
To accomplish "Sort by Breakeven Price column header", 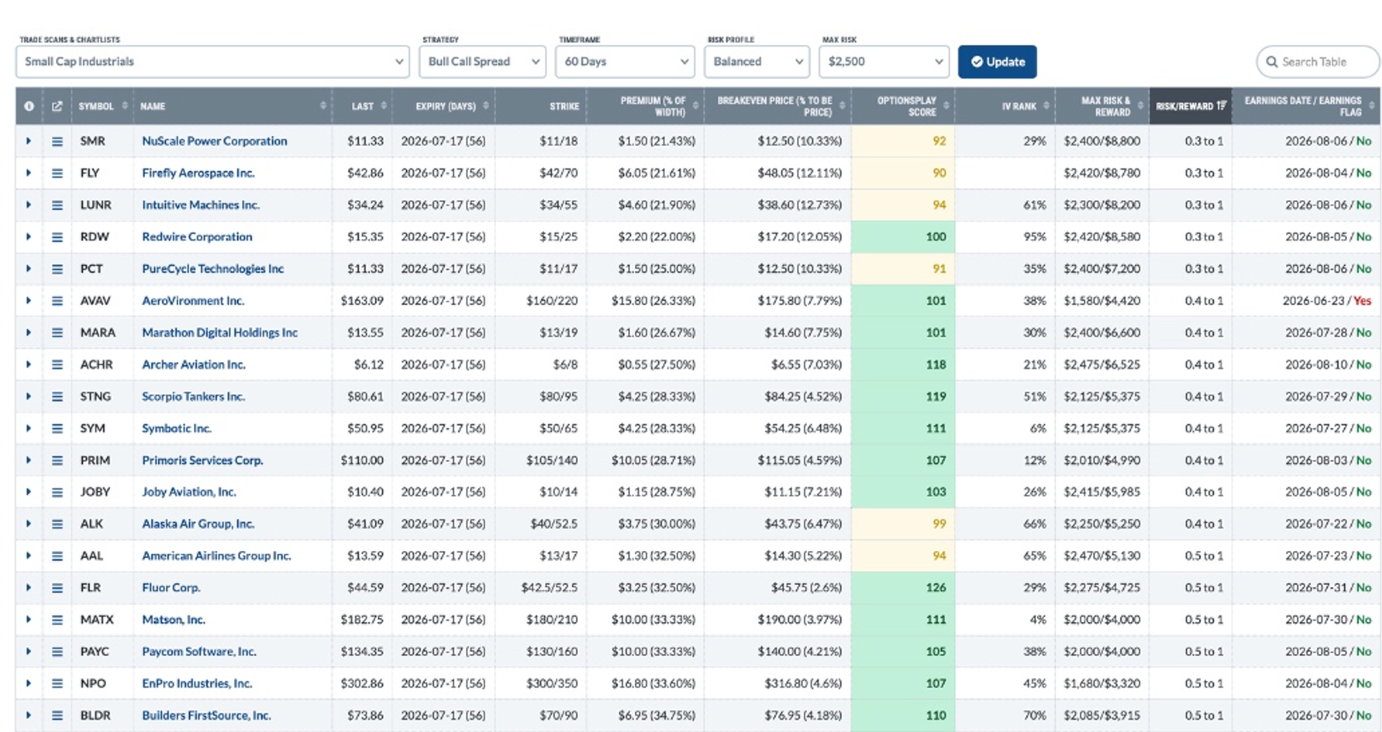I will [x=777, y=106].
